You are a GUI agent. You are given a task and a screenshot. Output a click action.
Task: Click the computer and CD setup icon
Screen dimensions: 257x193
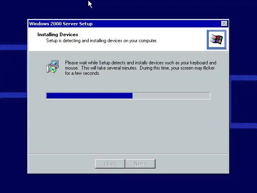pos(53,66)
